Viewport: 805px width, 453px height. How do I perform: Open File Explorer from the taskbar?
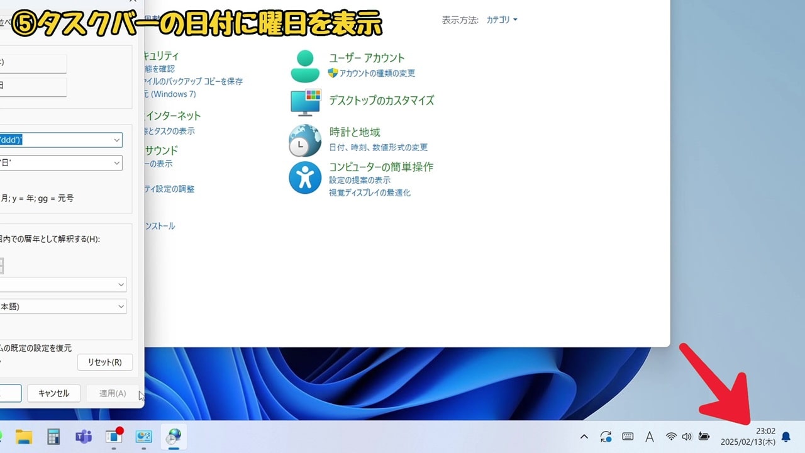click(24, 437)
